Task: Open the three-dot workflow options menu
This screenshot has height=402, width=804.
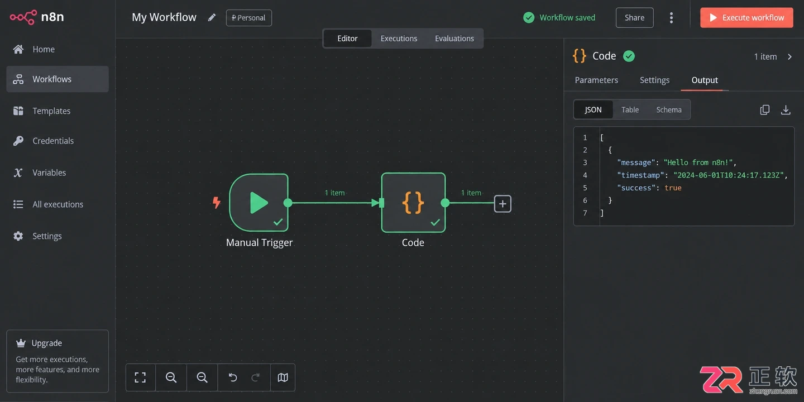Action: pyautogui.click(x=671, y=18)
